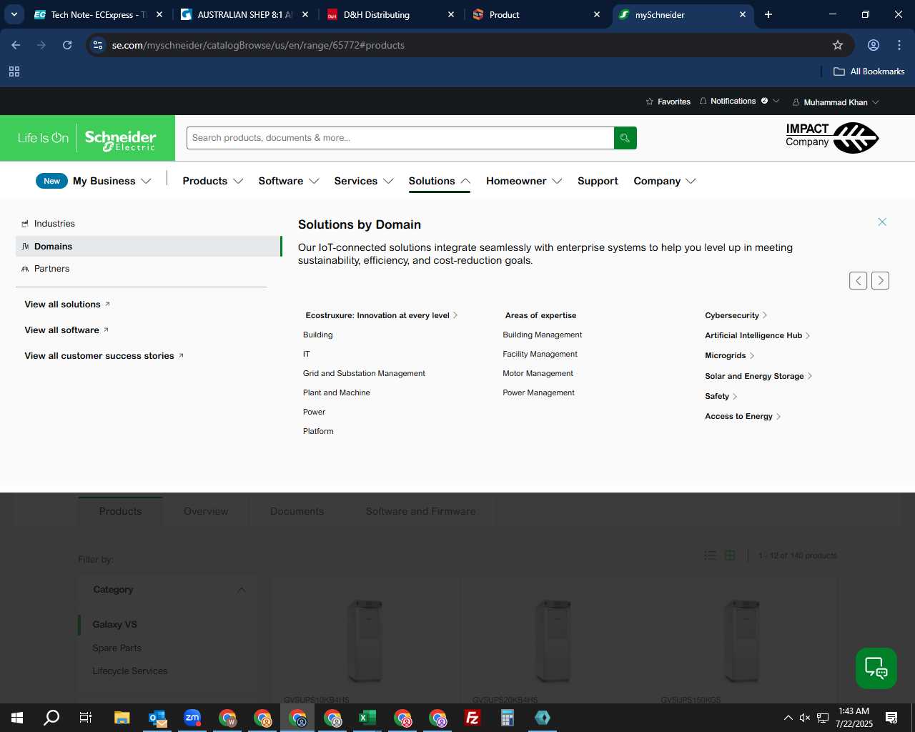Open Windows Start menu
Screen dimensions: 915x732
click(17, 718)
